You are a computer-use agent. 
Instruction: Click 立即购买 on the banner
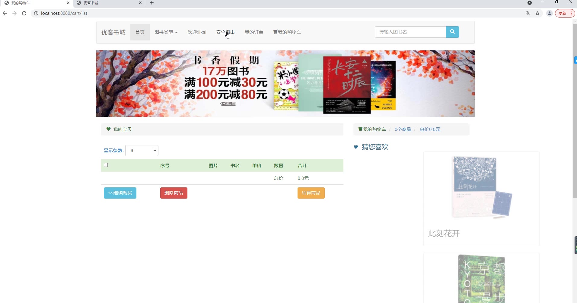tap(228, 104)
